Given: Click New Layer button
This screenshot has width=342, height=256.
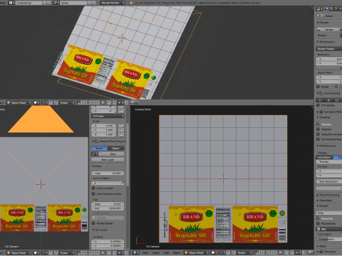Looking at the screenshot, I should (108, 159).
